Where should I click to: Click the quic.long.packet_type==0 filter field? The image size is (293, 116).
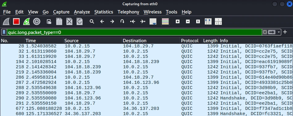(x=134, y=32)
